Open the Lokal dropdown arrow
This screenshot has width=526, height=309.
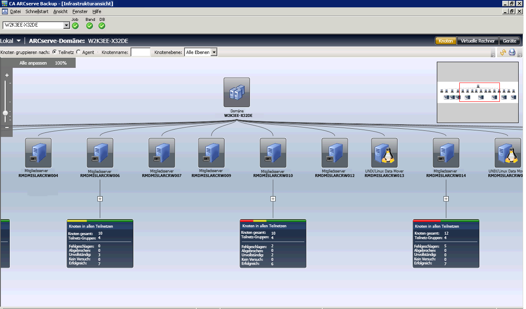pyautogui.click(x=19, y=41)
